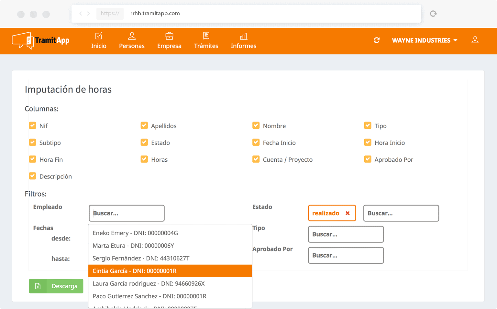Viewport: 497px width, 309px height.
Task: Go to the Inicio menu
Action: (99, 41)
